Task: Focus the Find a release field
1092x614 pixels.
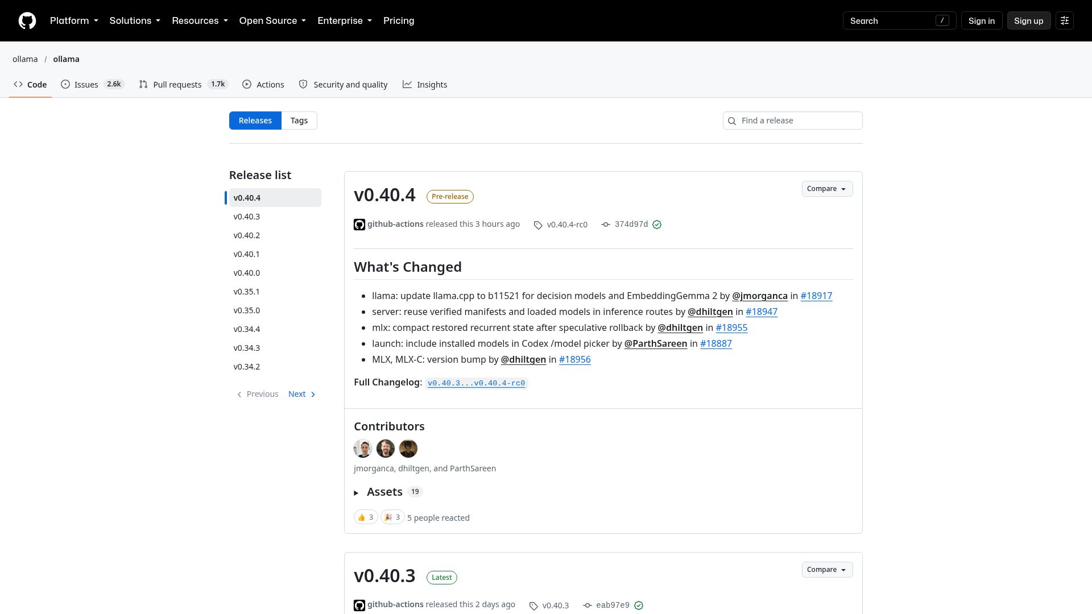Action: (x=792, y=121)
